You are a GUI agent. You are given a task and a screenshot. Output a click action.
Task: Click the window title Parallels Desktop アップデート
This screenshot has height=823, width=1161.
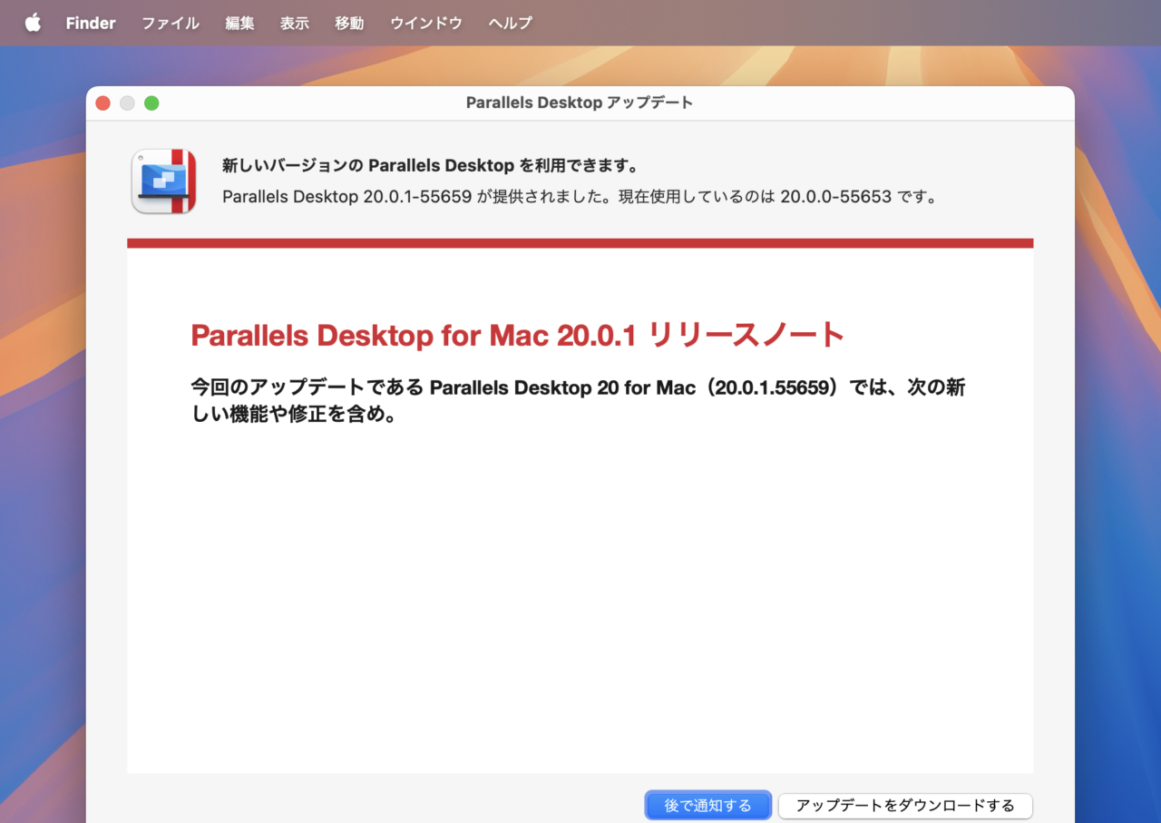pos(580,103)
